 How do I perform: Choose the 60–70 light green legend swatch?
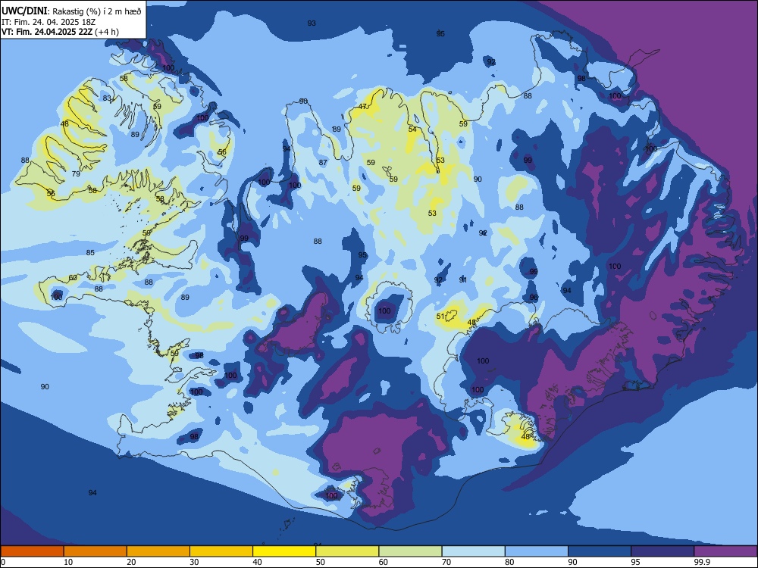coord(410,551)
